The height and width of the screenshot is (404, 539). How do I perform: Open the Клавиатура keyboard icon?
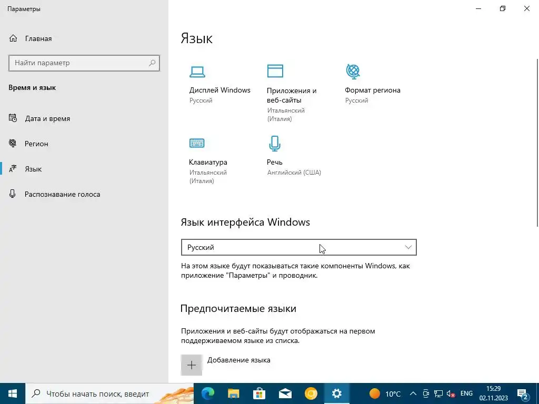pyautogui.click(x=197, y=143)
